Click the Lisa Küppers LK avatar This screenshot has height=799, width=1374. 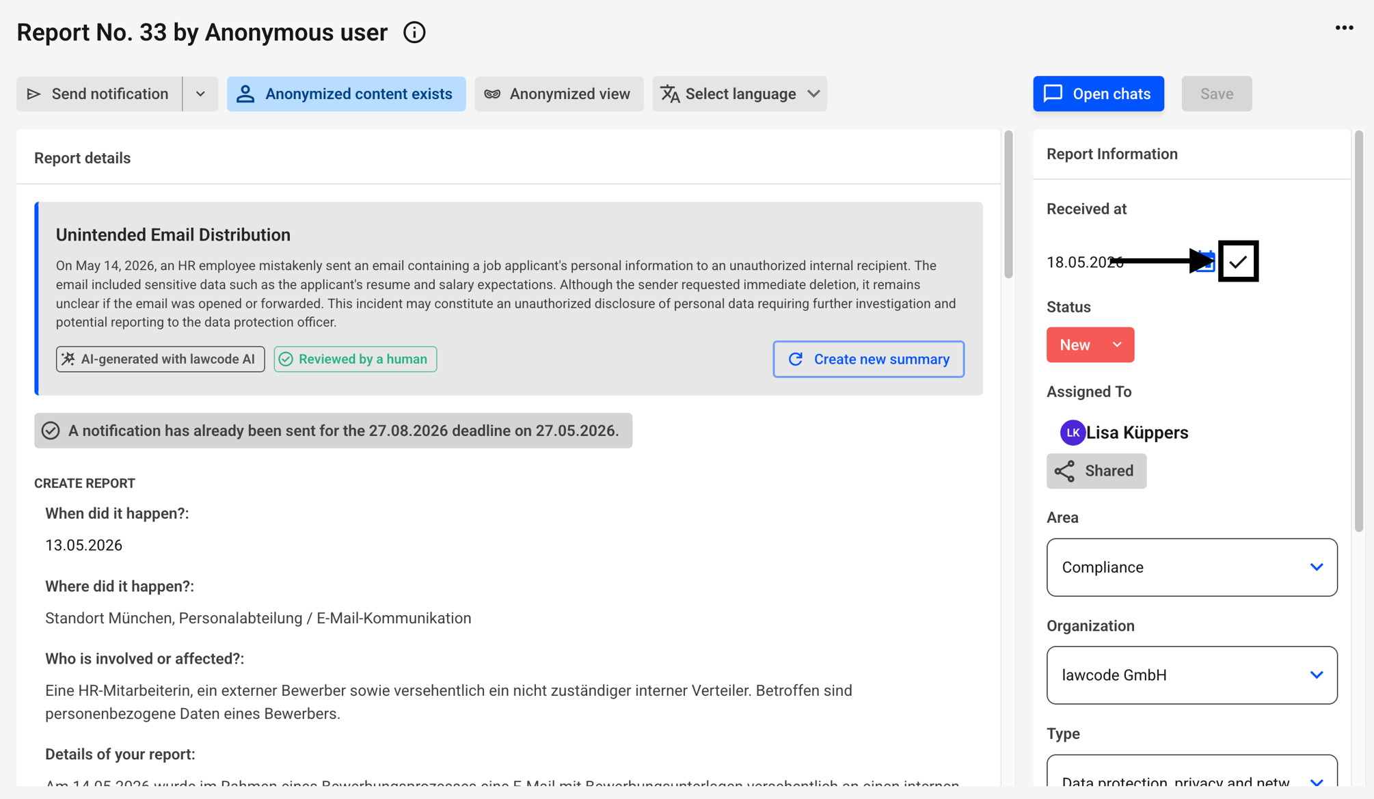[x=1073, y=433]
